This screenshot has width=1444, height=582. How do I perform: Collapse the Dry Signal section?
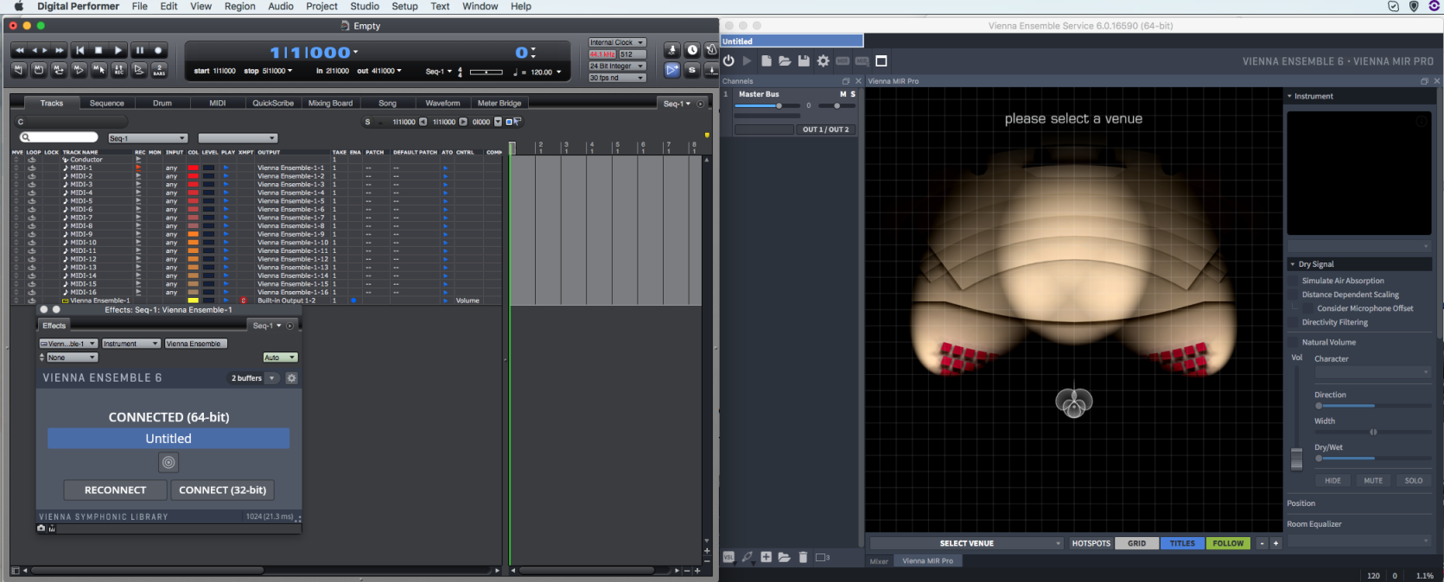coord(1293,264)
